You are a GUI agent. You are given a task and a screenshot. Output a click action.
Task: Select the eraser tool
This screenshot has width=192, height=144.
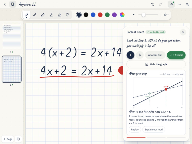(59, 15)
